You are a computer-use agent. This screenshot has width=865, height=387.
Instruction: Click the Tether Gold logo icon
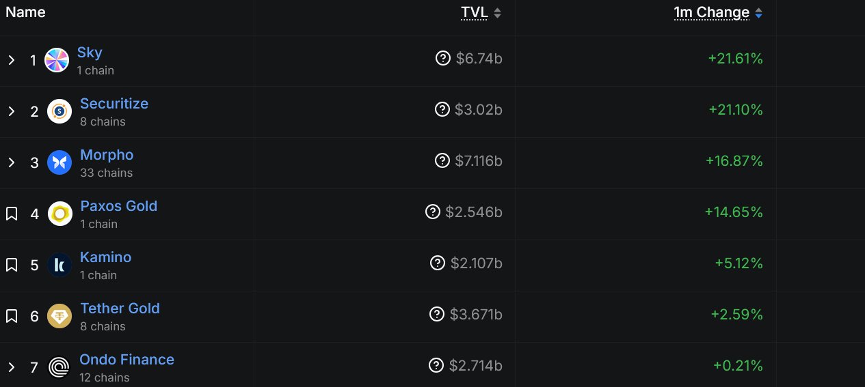[59, 316]
